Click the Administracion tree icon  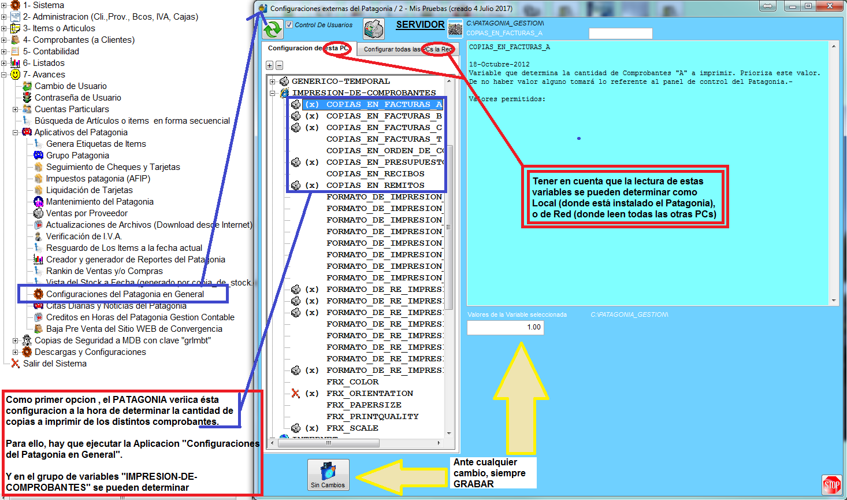[16, 17]
